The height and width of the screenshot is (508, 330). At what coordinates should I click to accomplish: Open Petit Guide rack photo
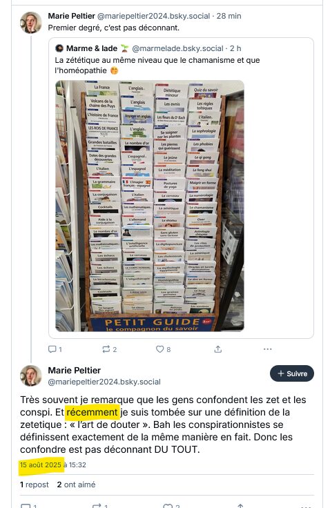tap(150, 206)
